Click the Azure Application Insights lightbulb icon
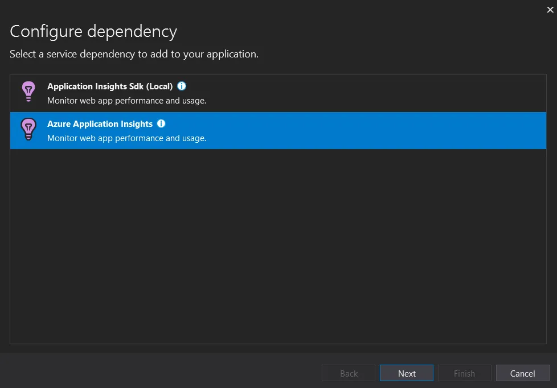The image size is (557, 388). tap(28, 129)
